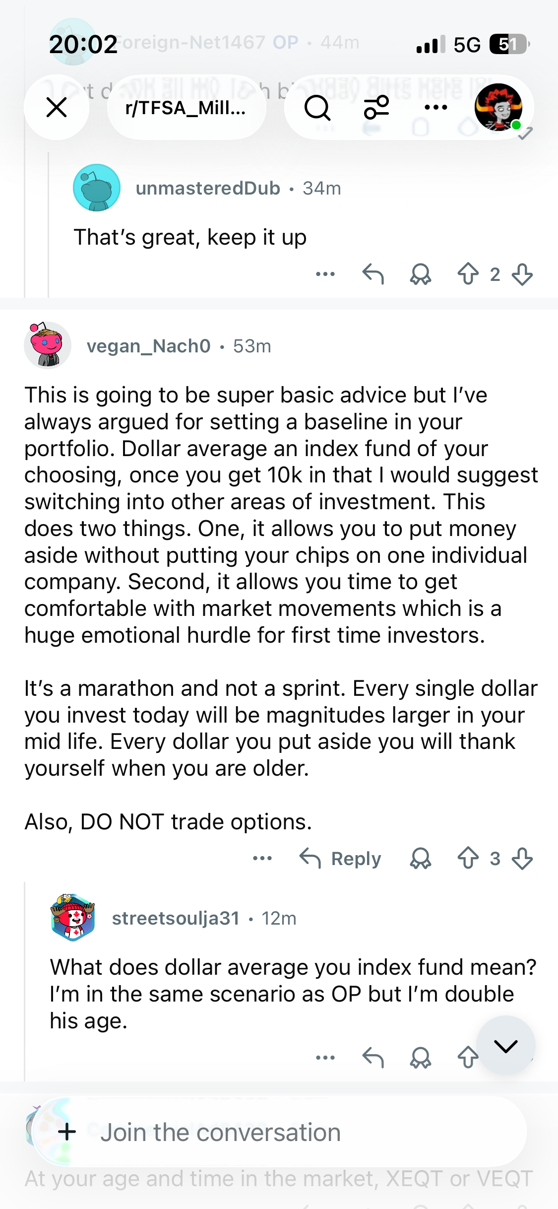Open more options on unmasteredDub's comment
Image resolution: width=558 pixels, height=1209 pixels.
(325, 274)
